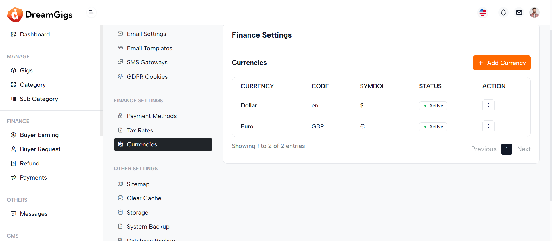
Task: Open the Euro row action menu
Action: pyautogui.click(x=488, y=126)
